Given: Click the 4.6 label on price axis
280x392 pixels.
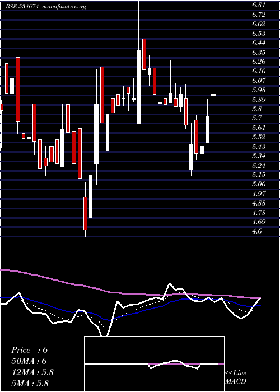Looking at the screenshot, I should point(256,231).
